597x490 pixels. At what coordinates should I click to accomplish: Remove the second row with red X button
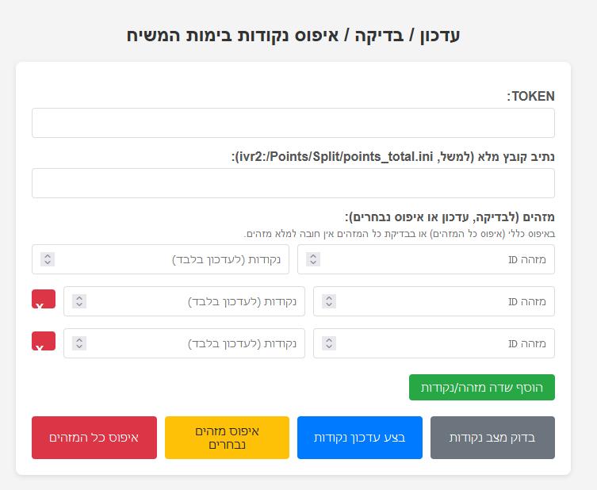click(x=44, y=300)
